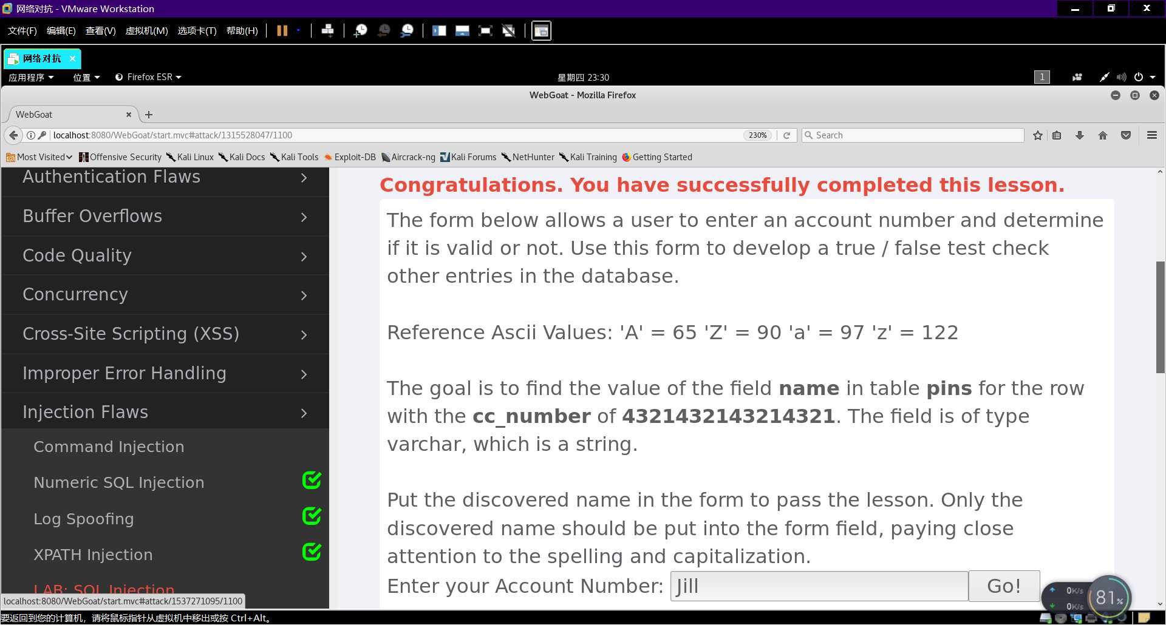Open the 位置 places menu
1166x625 pixels.
(86, 77)
